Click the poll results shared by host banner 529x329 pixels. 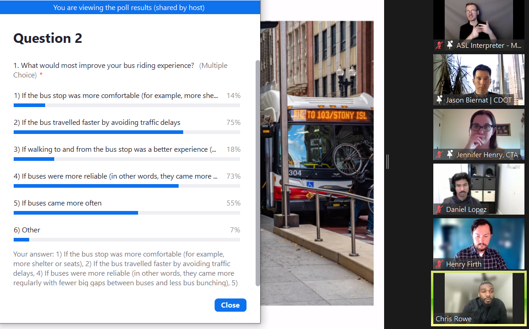pos(130,7)
